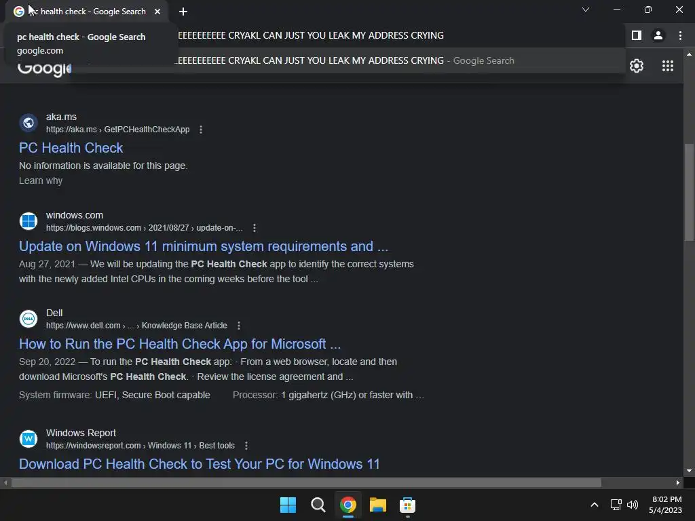Screen dimensions: 695x521
Task: Open the Windows Start menu
Action: pyautogui.click(x=288, y=505)
